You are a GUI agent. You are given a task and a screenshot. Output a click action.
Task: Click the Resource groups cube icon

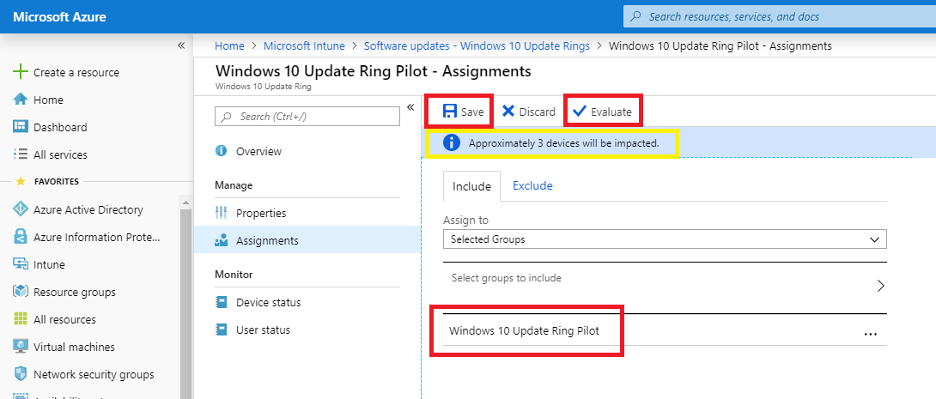coord(21,292)
